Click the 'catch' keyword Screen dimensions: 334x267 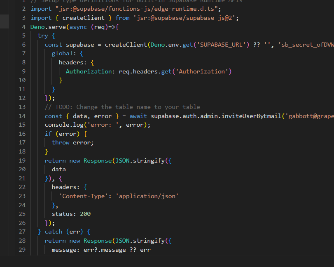pos(54,232)
